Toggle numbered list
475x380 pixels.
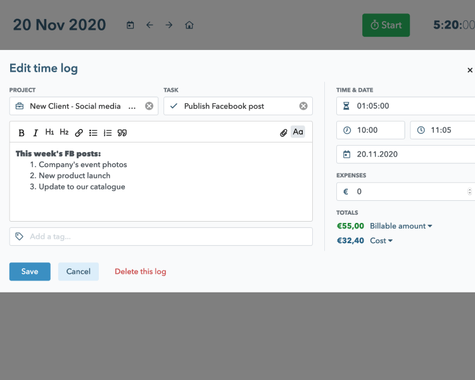(108, 133)
